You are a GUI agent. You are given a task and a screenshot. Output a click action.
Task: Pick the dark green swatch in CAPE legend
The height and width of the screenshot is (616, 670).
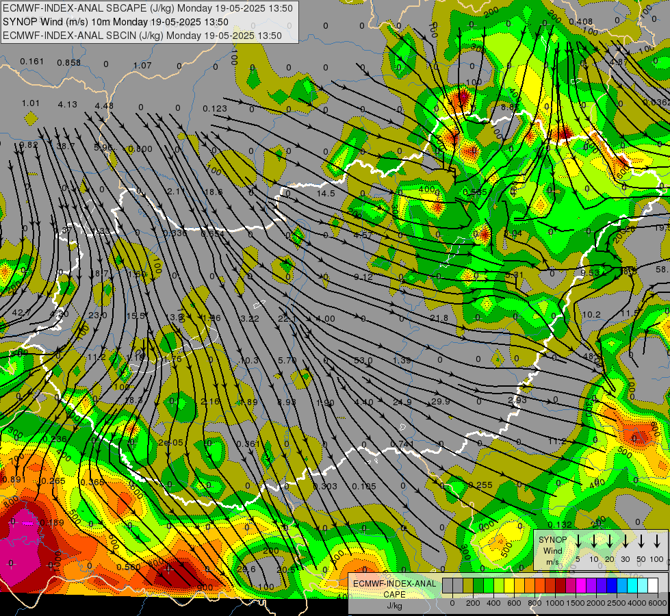478,585
